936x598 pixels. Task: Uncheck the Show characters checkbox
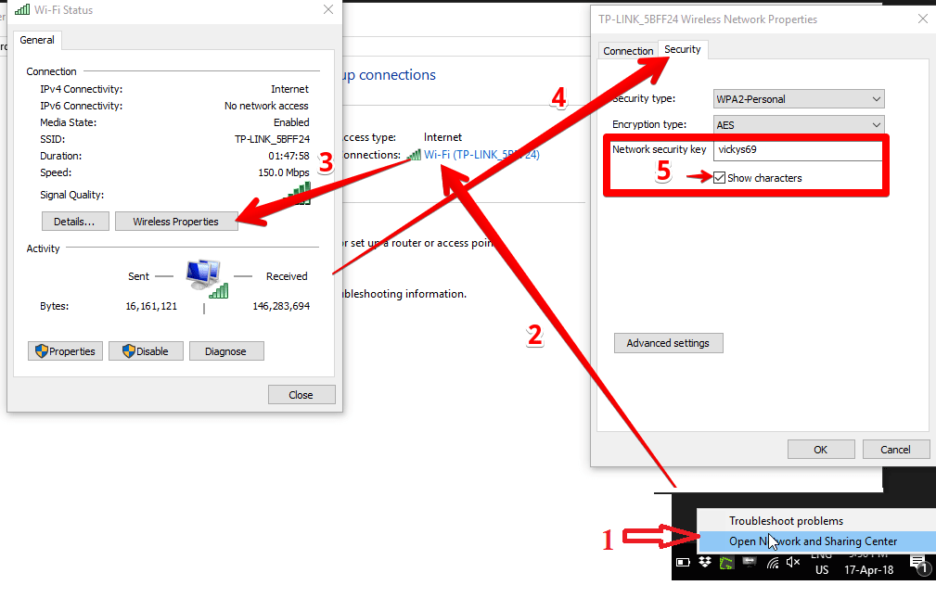click(720, 178)
